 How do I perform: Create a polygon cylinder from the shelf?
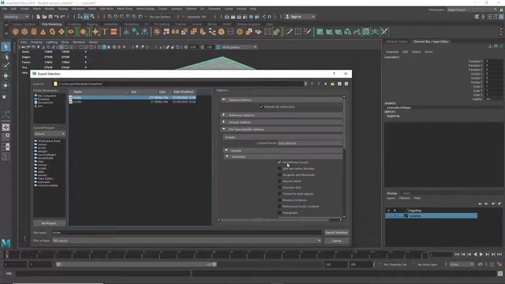(x=34, y=32)
